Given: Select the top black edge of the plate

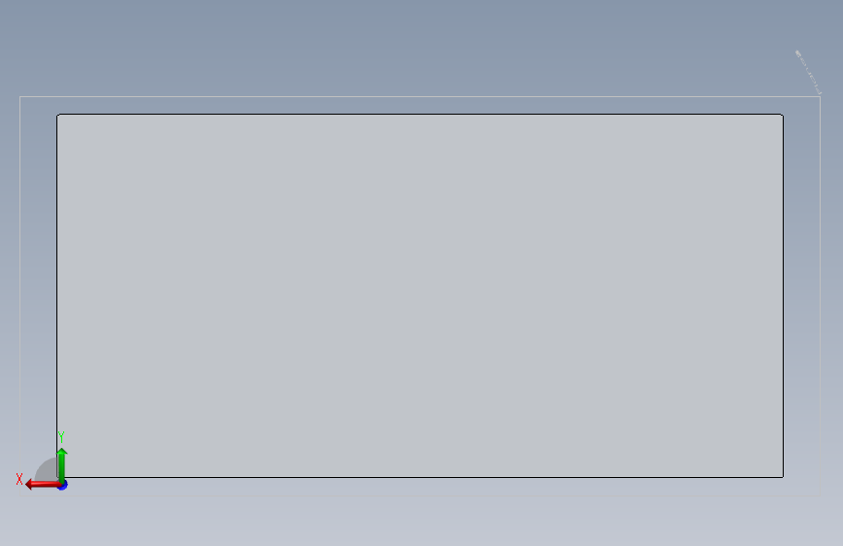Looking at the screenshot, I should 420,114.
